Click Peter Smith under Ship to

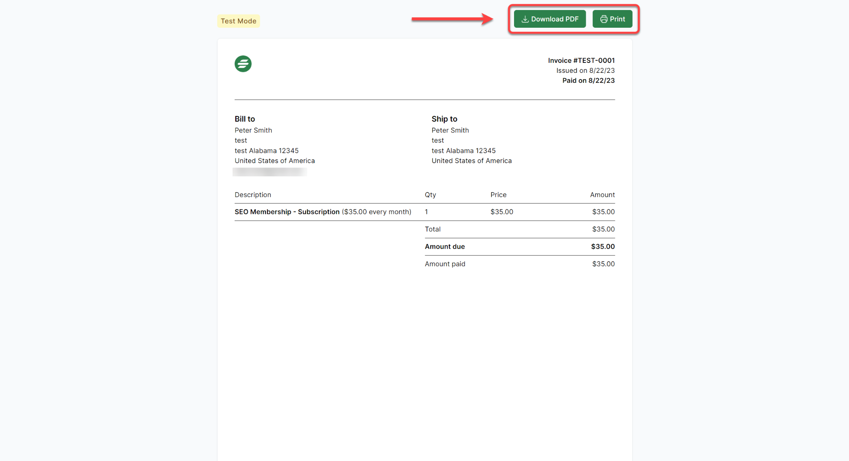(450, 130)
